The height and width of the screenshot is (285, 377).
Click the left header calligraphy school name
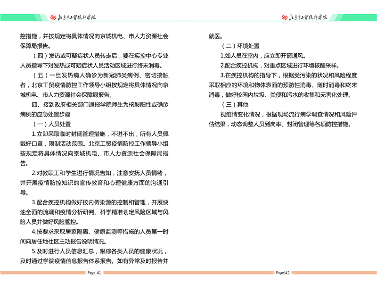click(x=76, y=17)
